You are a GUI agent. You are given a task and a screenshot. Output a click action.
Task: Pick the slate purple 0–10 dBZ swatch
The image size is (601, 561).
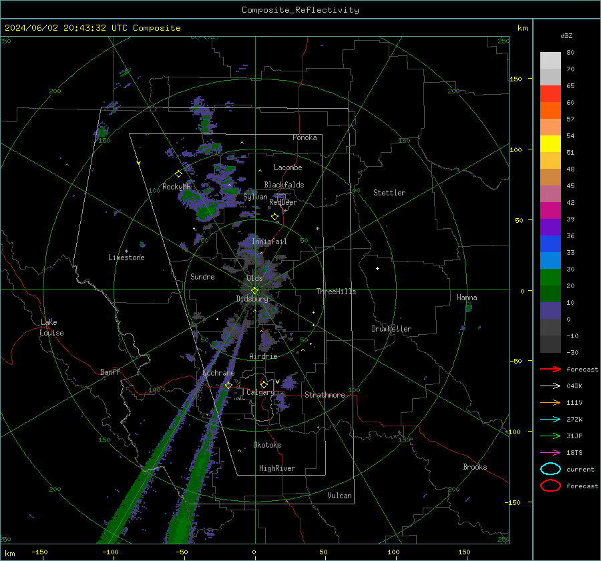point(550,311)
